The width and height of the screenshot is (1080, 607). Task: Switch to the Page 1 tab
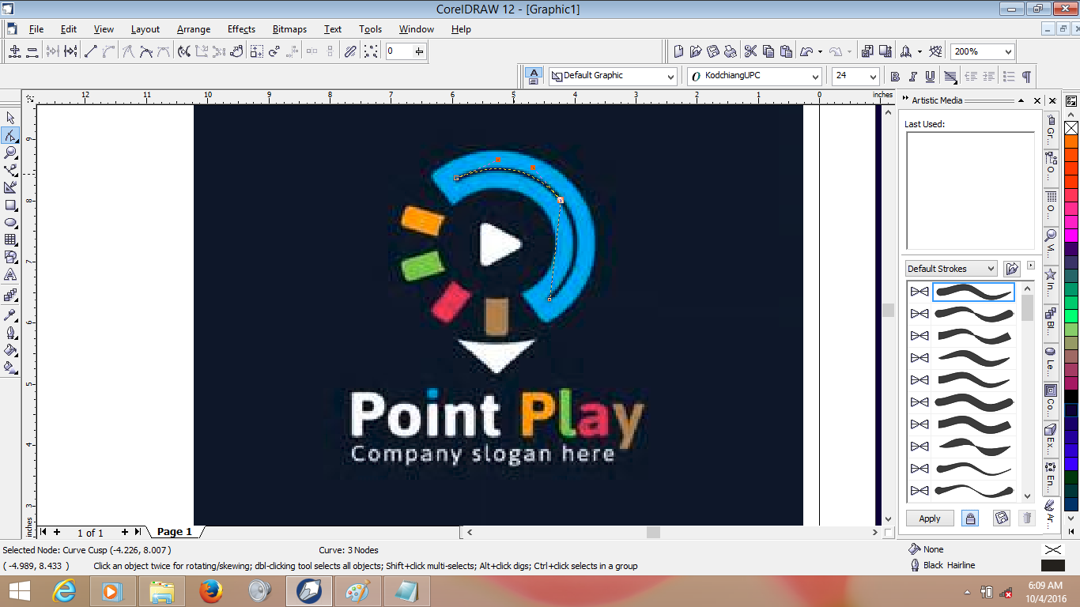174,532
